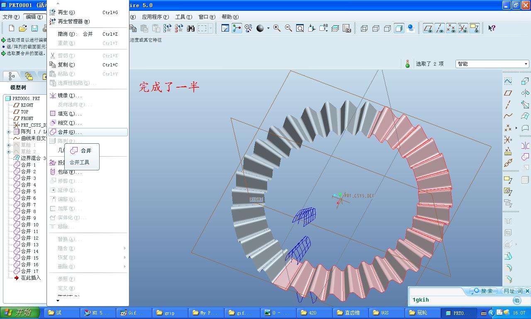The image size is (531, 319).
Task: Expand the 草绘 1 node in model tree
Action: tap(9, 145)
